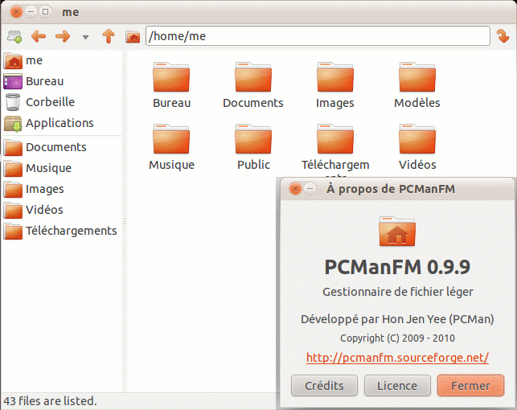Open the pcmanfm.sourceforge.net link
The width and height of the screenshot is (517, 410).
(397, 358)
